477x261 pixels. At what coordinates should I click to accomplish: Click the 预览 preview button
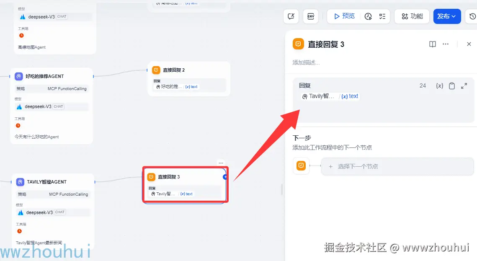click(344, 16)
